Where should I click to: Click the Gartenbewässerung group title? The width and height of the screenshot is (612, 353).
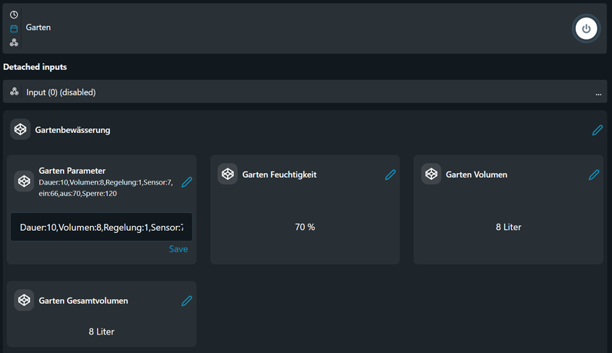(x=72, y=130)
